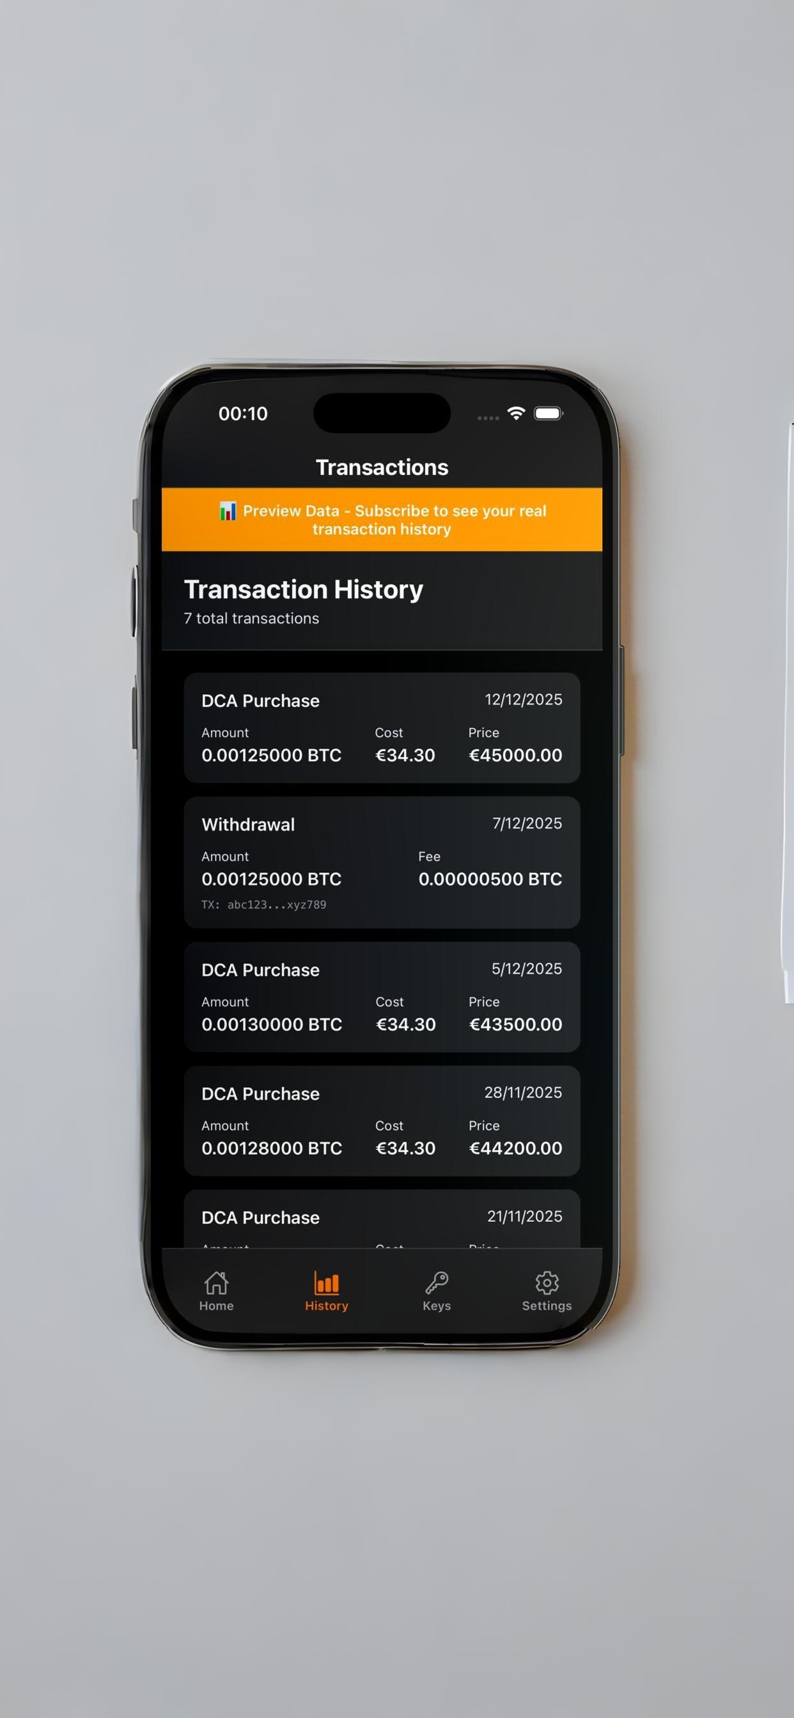Switch to the Settings tab label
Image resolution: width=794 pixels, height=1718 pixels.
547,1306
